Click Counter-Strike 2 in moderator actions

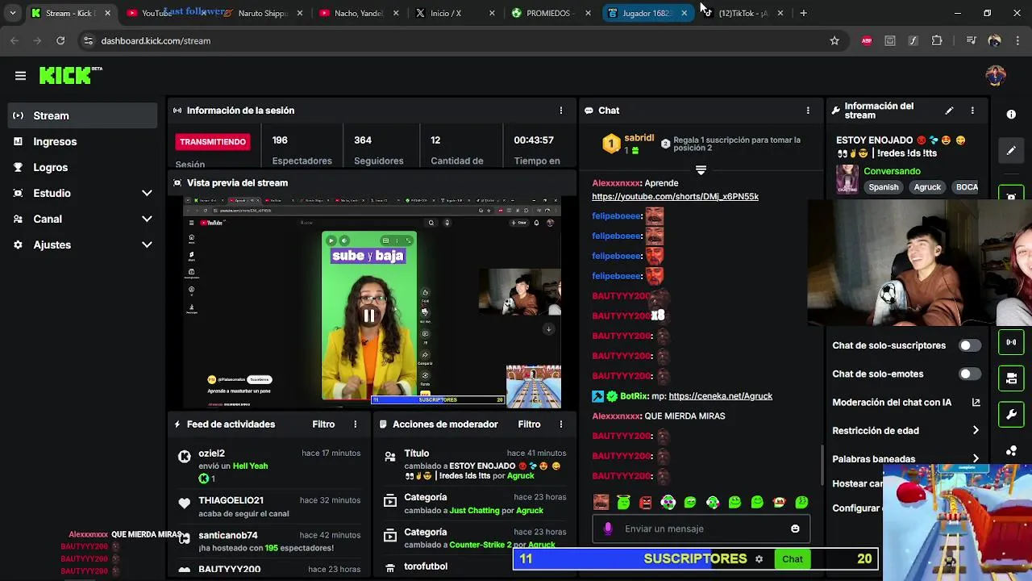(x=481, y=545)
